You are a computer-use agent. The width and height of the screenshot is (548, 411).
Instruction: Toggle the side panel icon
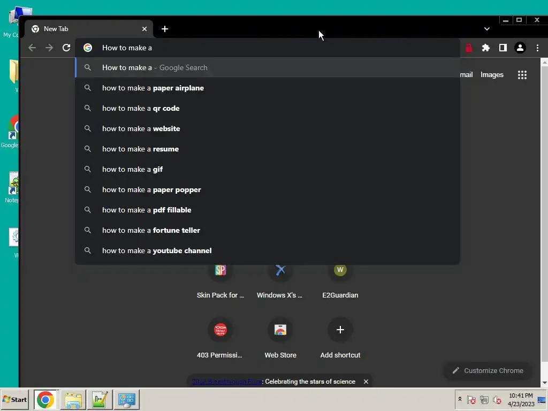(503, 48)
